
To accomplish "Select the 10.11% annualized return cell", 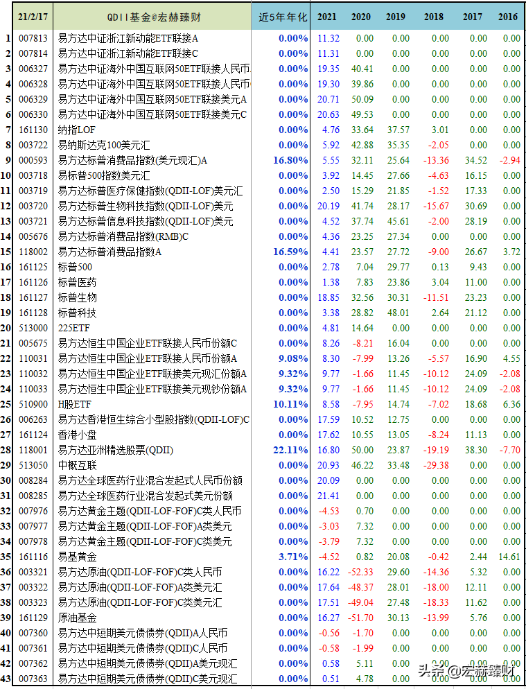I will pos(290,404).
